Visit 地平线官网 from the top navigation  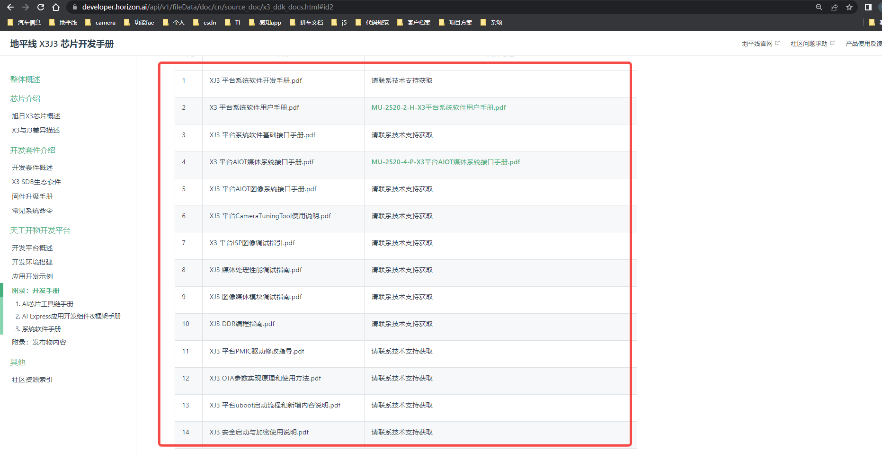(x=757, y=44)
